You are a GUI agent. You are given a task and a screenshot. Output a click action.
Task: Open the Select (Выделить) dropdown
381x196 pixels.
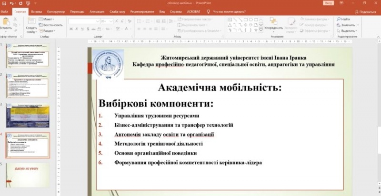pos(348,31)
